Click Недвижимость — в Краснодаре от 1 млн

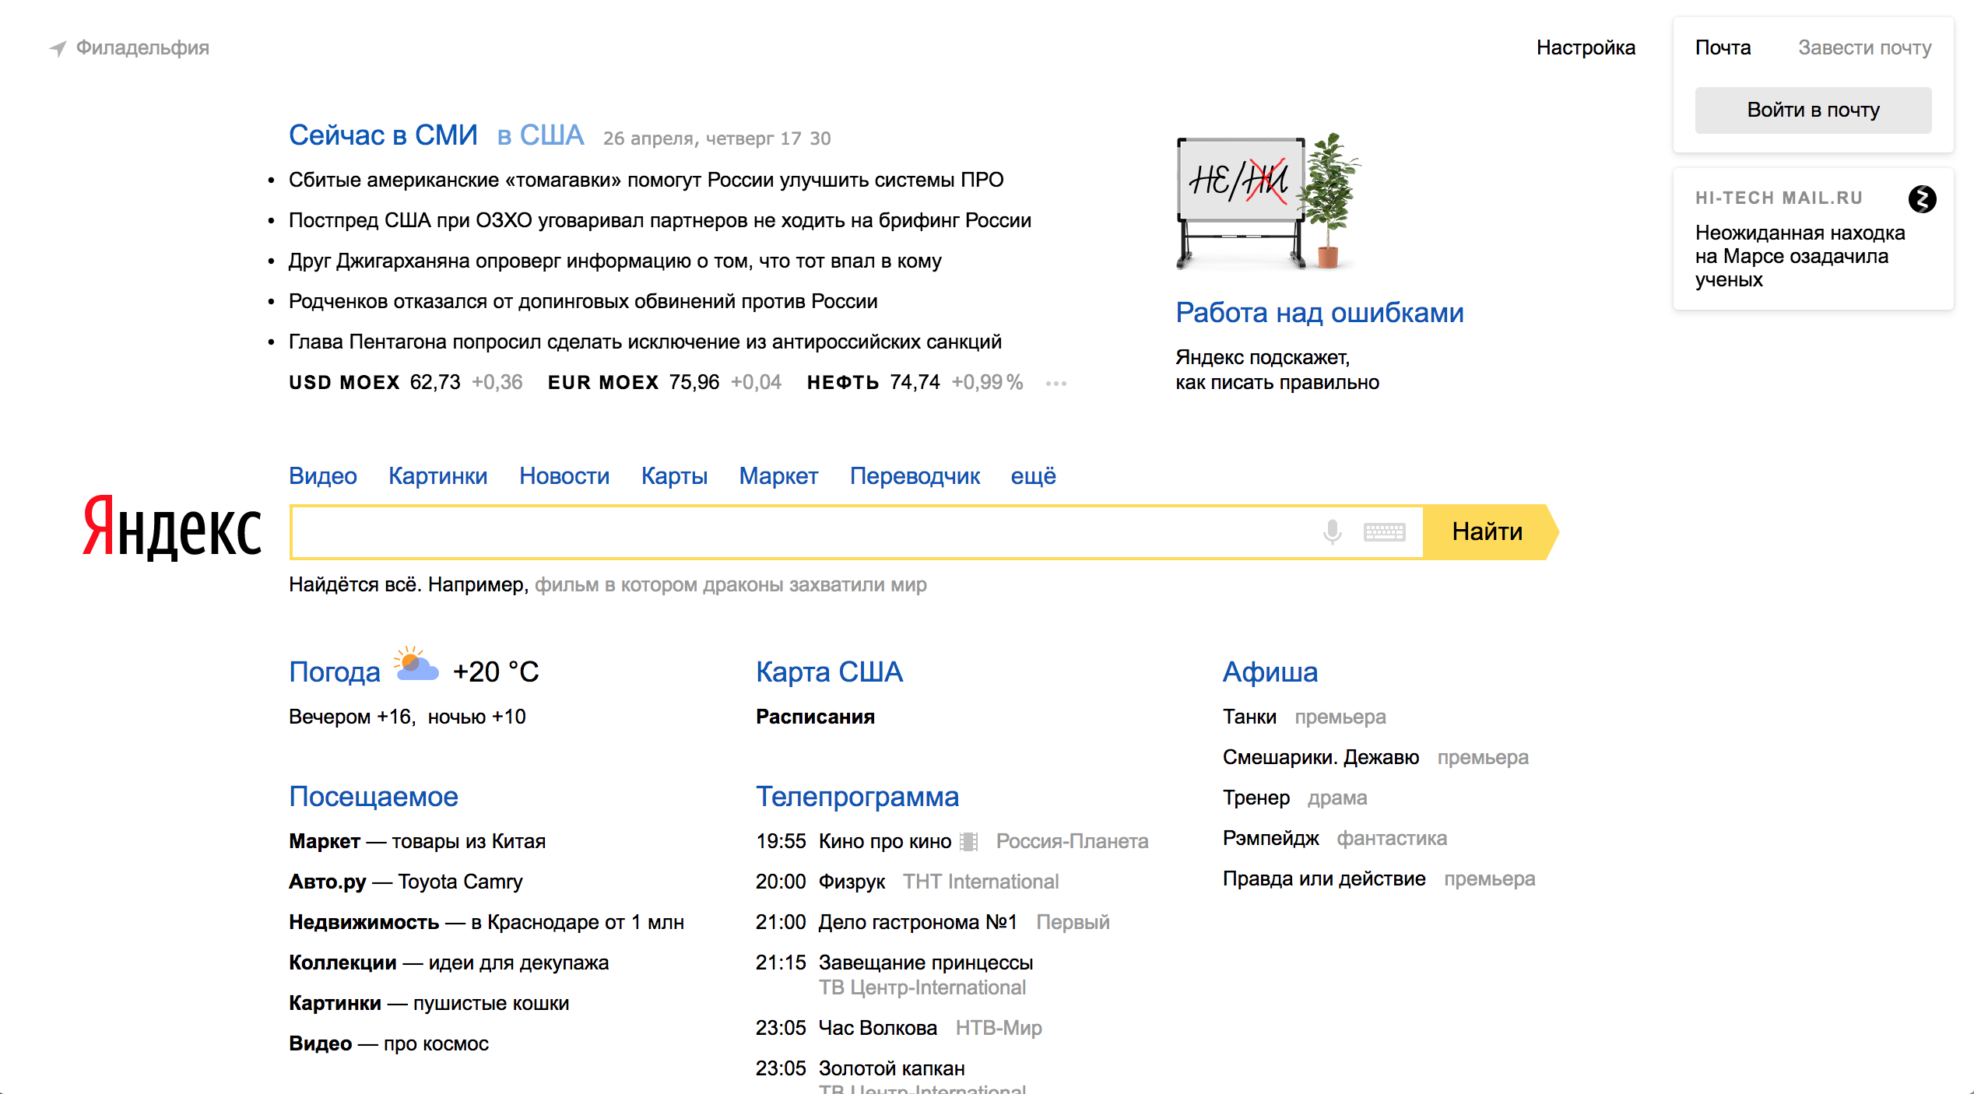(486, 922)
